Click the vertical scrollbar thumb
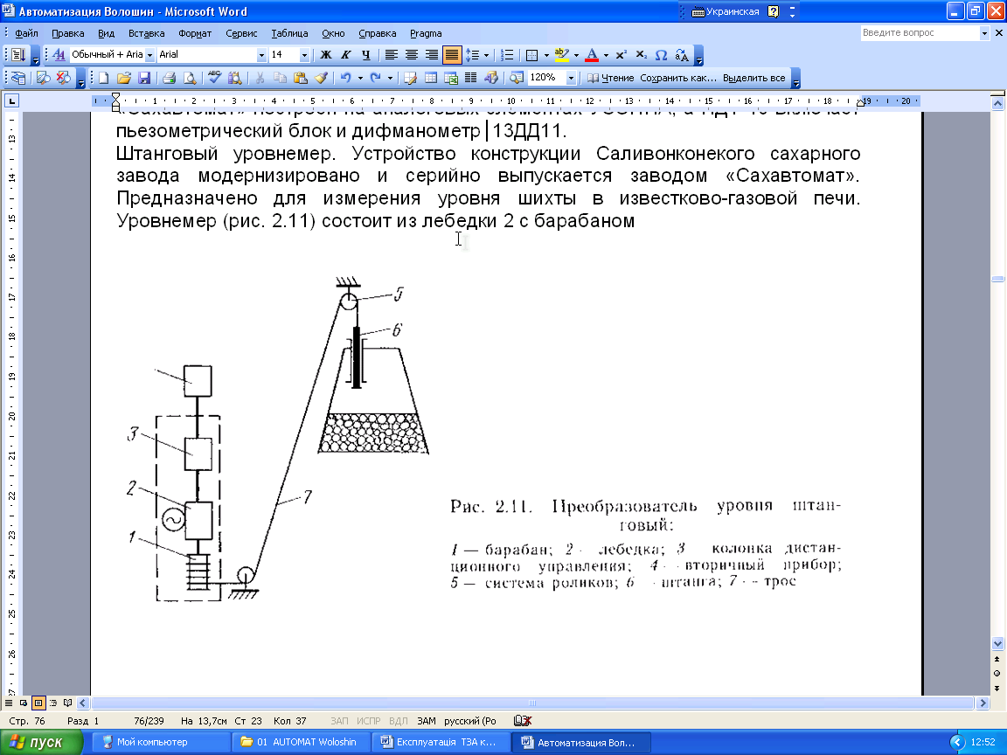1007x755 pixels. click(997, 279)
